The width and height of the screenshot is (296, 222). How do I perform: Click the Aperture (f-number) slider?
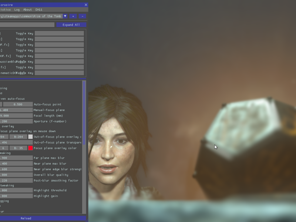pyautogui.click(x=16, y=121)
